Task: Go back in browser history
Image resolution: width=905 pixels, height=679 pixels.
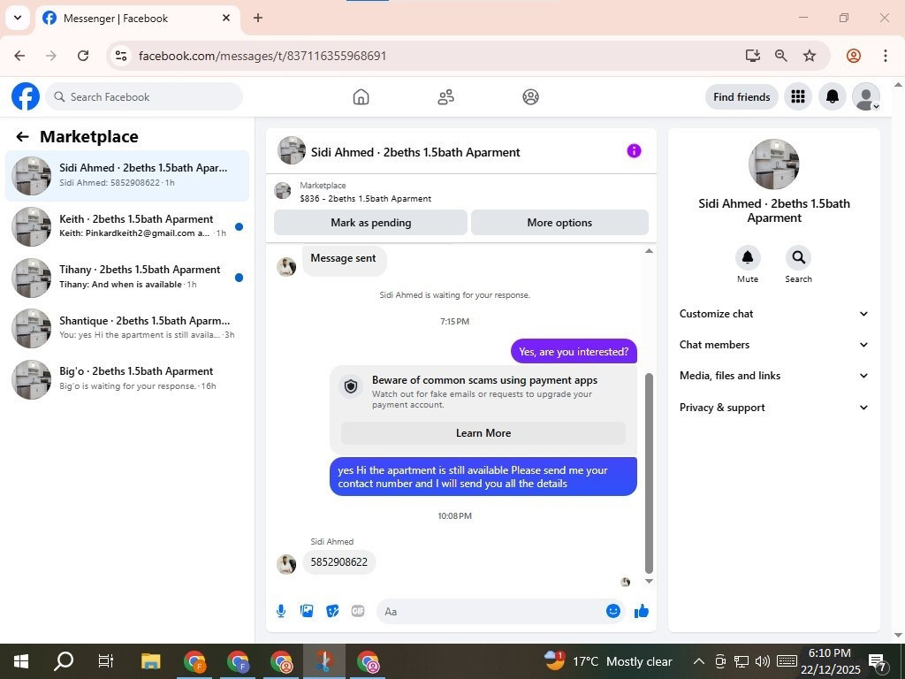Action: tap(19, 56)
